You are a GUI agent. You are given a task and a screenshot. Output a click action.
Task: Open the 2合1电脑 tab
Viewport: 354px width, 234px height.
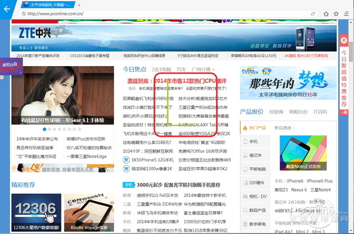click(162, 70)
